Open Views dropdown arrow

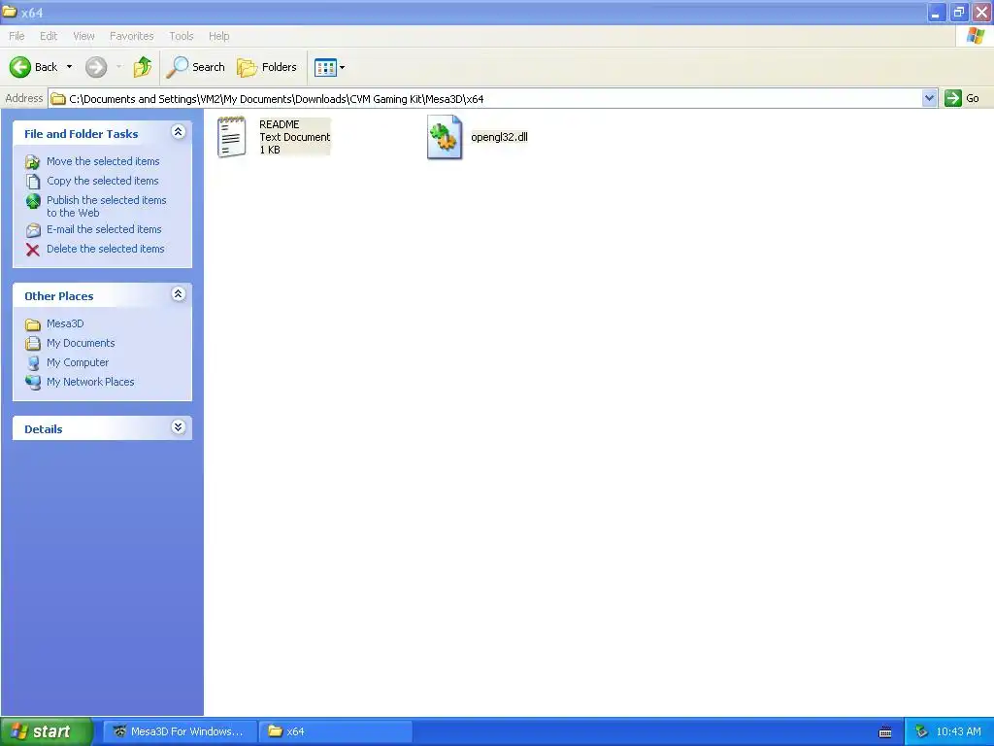click(343, 67)
